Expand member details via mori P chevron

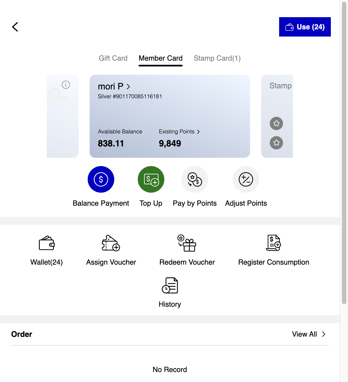click(x=128, y=87)
